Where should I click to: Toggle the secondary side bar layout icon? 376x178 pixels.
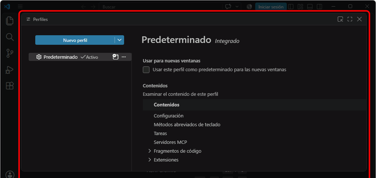click(x=319, y=7)
